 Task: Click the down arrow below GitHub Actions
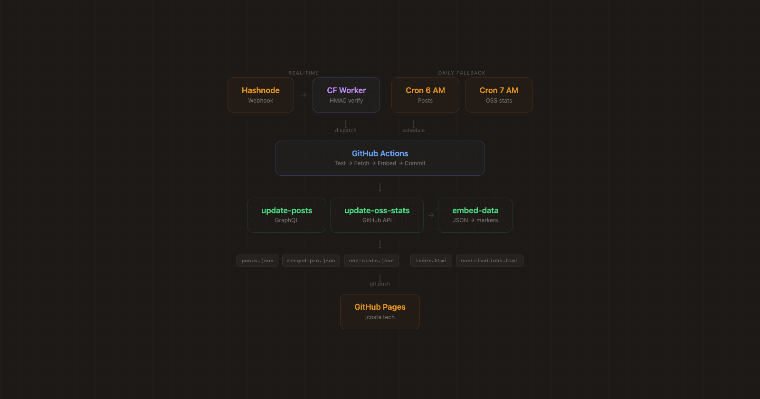(380, 188)
